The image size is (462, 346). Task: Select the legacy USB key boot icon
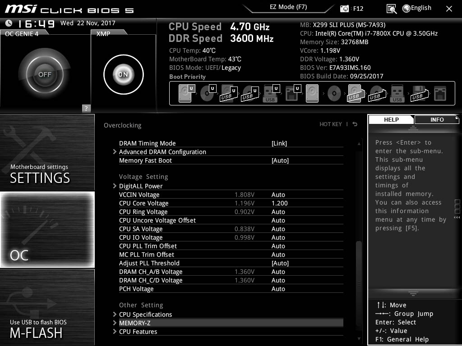[397, 93]
